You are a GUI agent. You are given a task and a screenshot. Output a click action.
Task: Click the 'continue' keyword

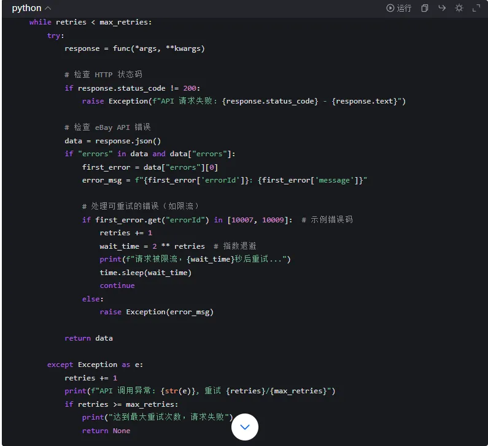pyautogui.click(x=117, y=285)
